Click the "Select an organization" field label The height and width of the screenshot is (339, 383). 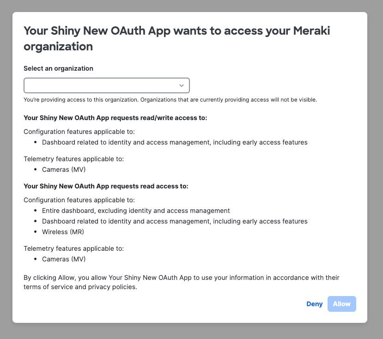pyautogui.click(x=58, y=68)
